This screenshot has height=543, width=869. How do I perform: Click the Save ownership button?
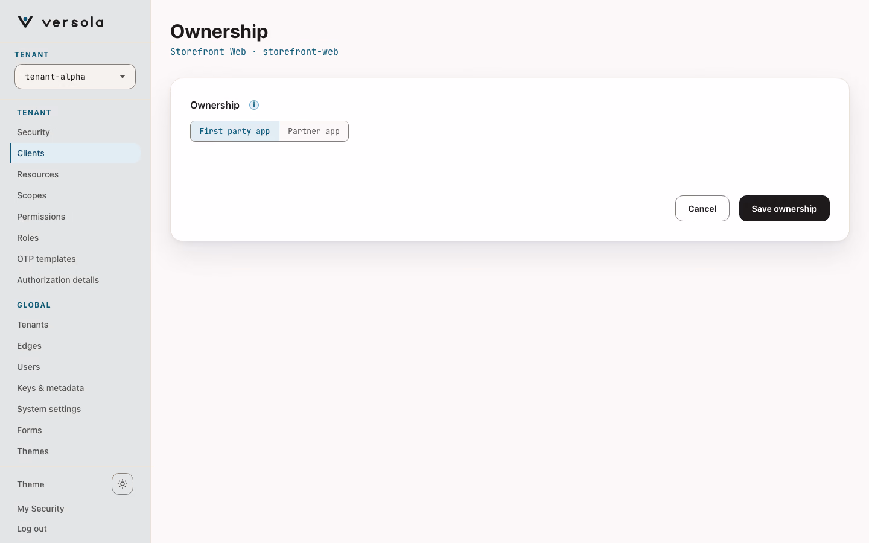pyautogui.click(x=785, y=209)
